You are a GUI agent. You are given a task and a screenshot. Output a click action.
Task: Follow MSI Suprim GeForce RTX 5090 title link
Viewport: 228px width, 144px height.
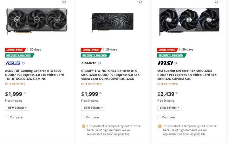tap(187, 75)
